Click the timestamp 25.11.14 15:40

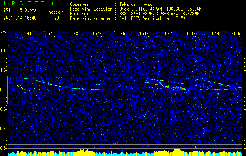pyautogui.click(x=20, y=18)
